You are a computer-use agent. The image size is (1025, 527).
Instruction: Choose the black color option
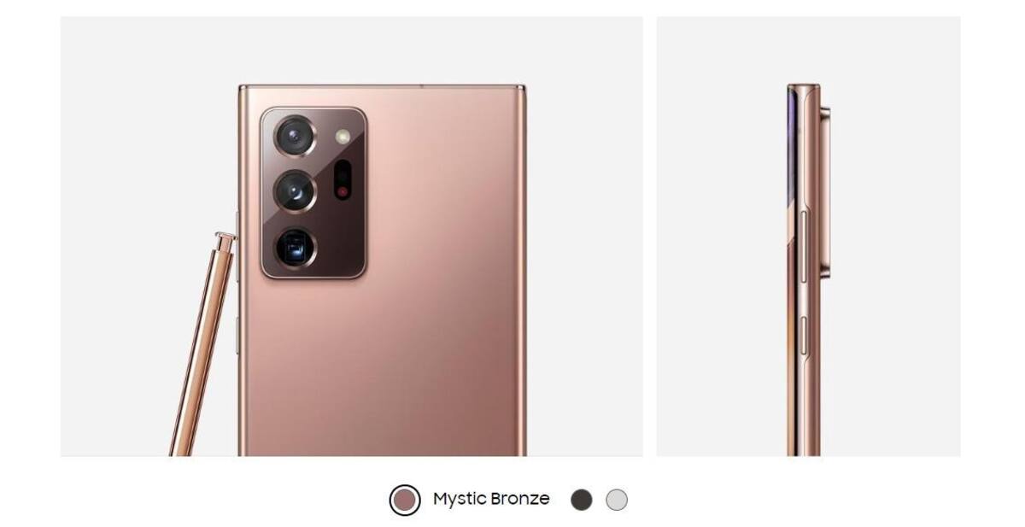click(x=582, y=500)
